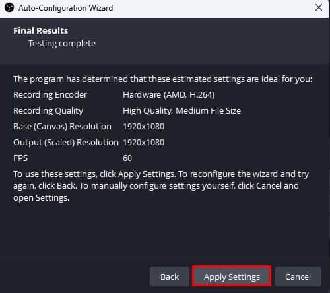
Task: Select the Final Results heading
Action: 41,31
